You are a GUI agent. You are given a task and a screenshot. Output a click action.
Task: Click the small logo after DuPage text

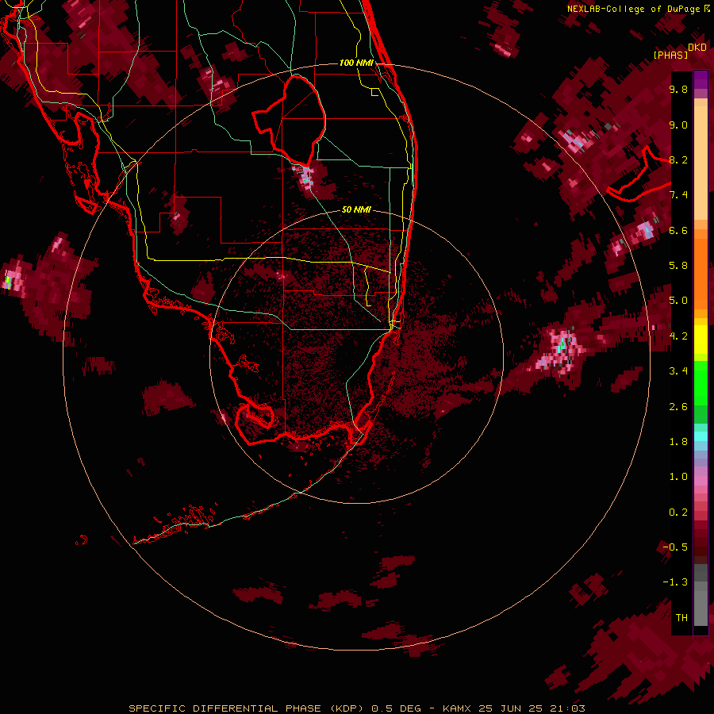tap(706, 9)
